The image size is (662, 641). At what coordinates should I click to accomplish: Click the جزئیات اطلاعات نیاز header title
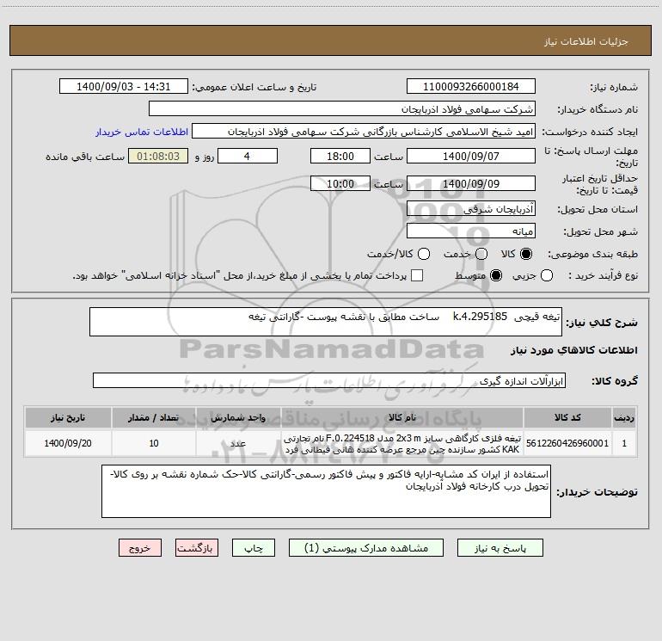click(586, 41)
